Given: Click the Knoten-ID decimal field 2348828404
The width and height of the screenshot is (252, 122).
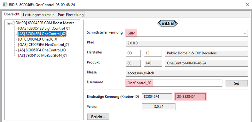Looking at the screenshot, I should click(191, 97).
